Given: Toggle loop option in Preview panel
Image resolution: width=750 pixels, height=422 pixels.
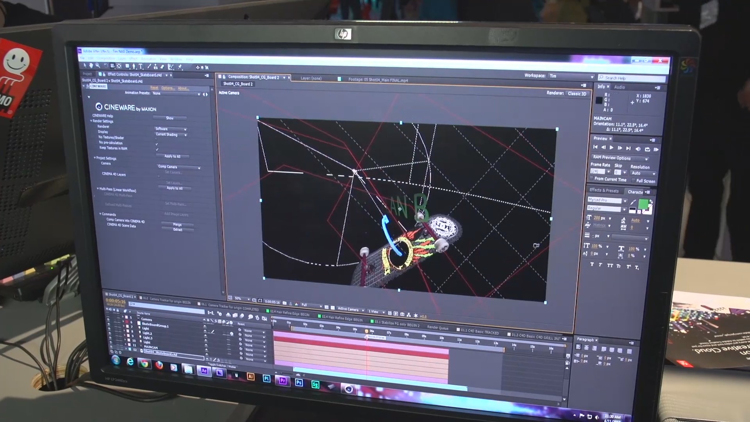Looking at the screenshot, I should (x=647, y=149).
